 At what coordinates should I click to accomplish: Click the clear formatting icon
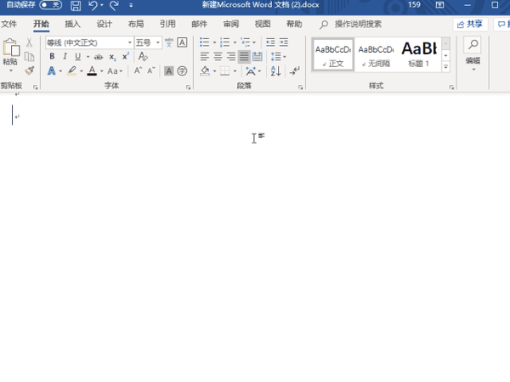pyautogui.click(x=143, y=57)
